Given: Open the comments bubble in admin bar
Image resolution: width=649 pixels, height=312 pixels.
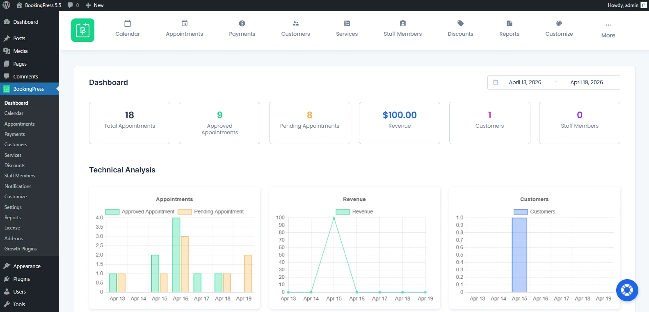Looking at the screenshot, I should click(73, 5).
